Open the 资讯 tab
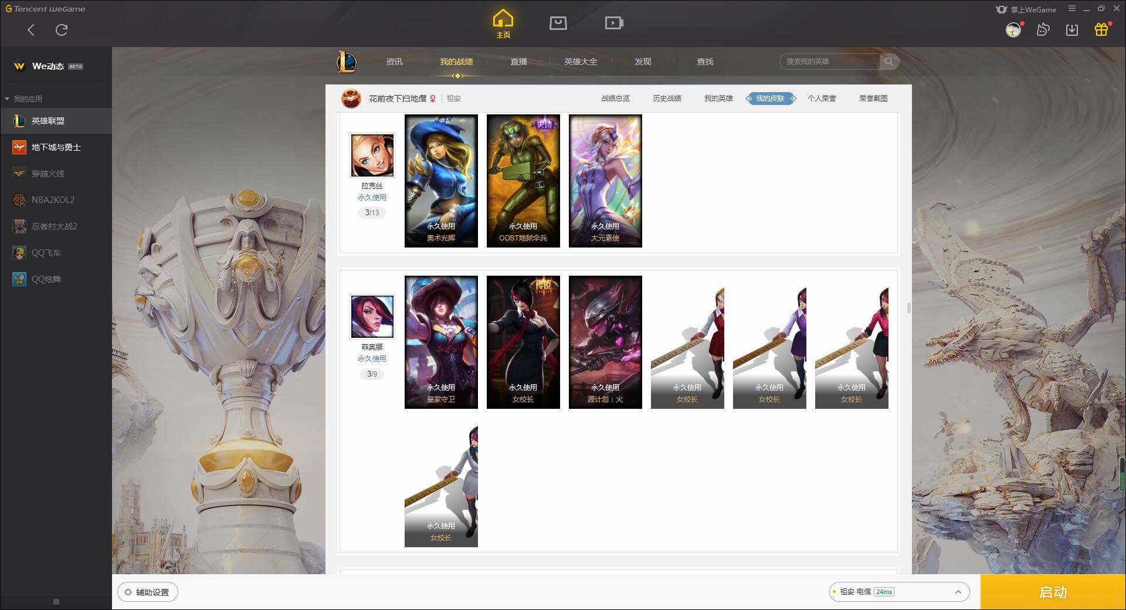Image resolution: width=1126 pixels, height=610 pixels. [x=394, y=62]
